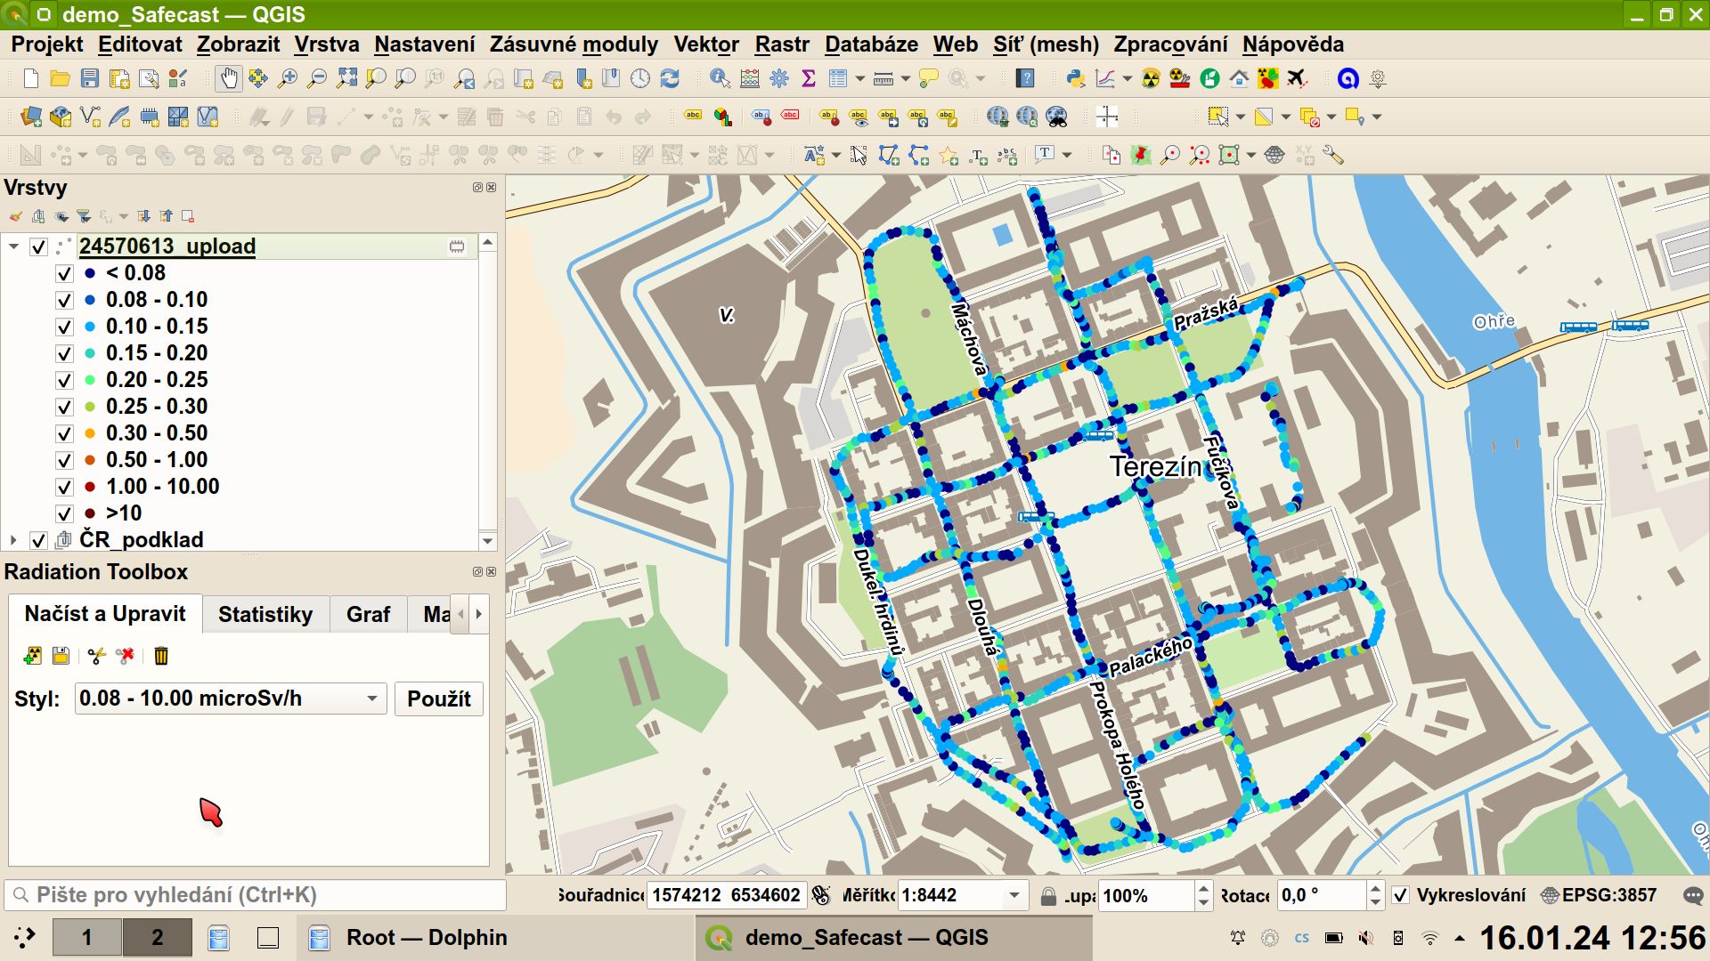Open the Python console icon
This screenshot has height=961, width=1710.
[x=1075, y=79]
